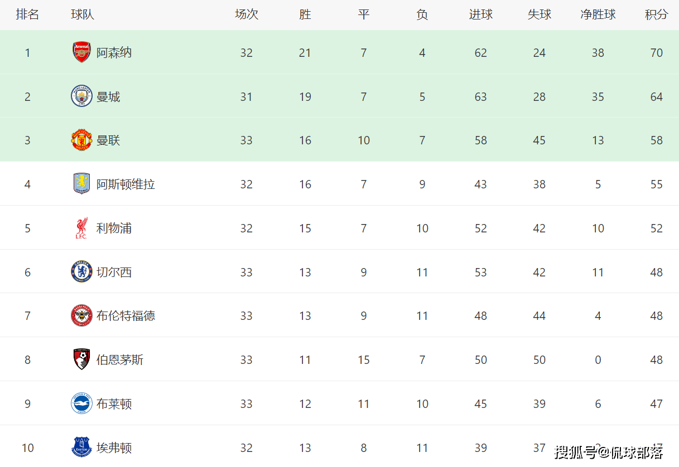Click the 排名 column header
This screenshot has width=679, height=467.
[27, 14]
